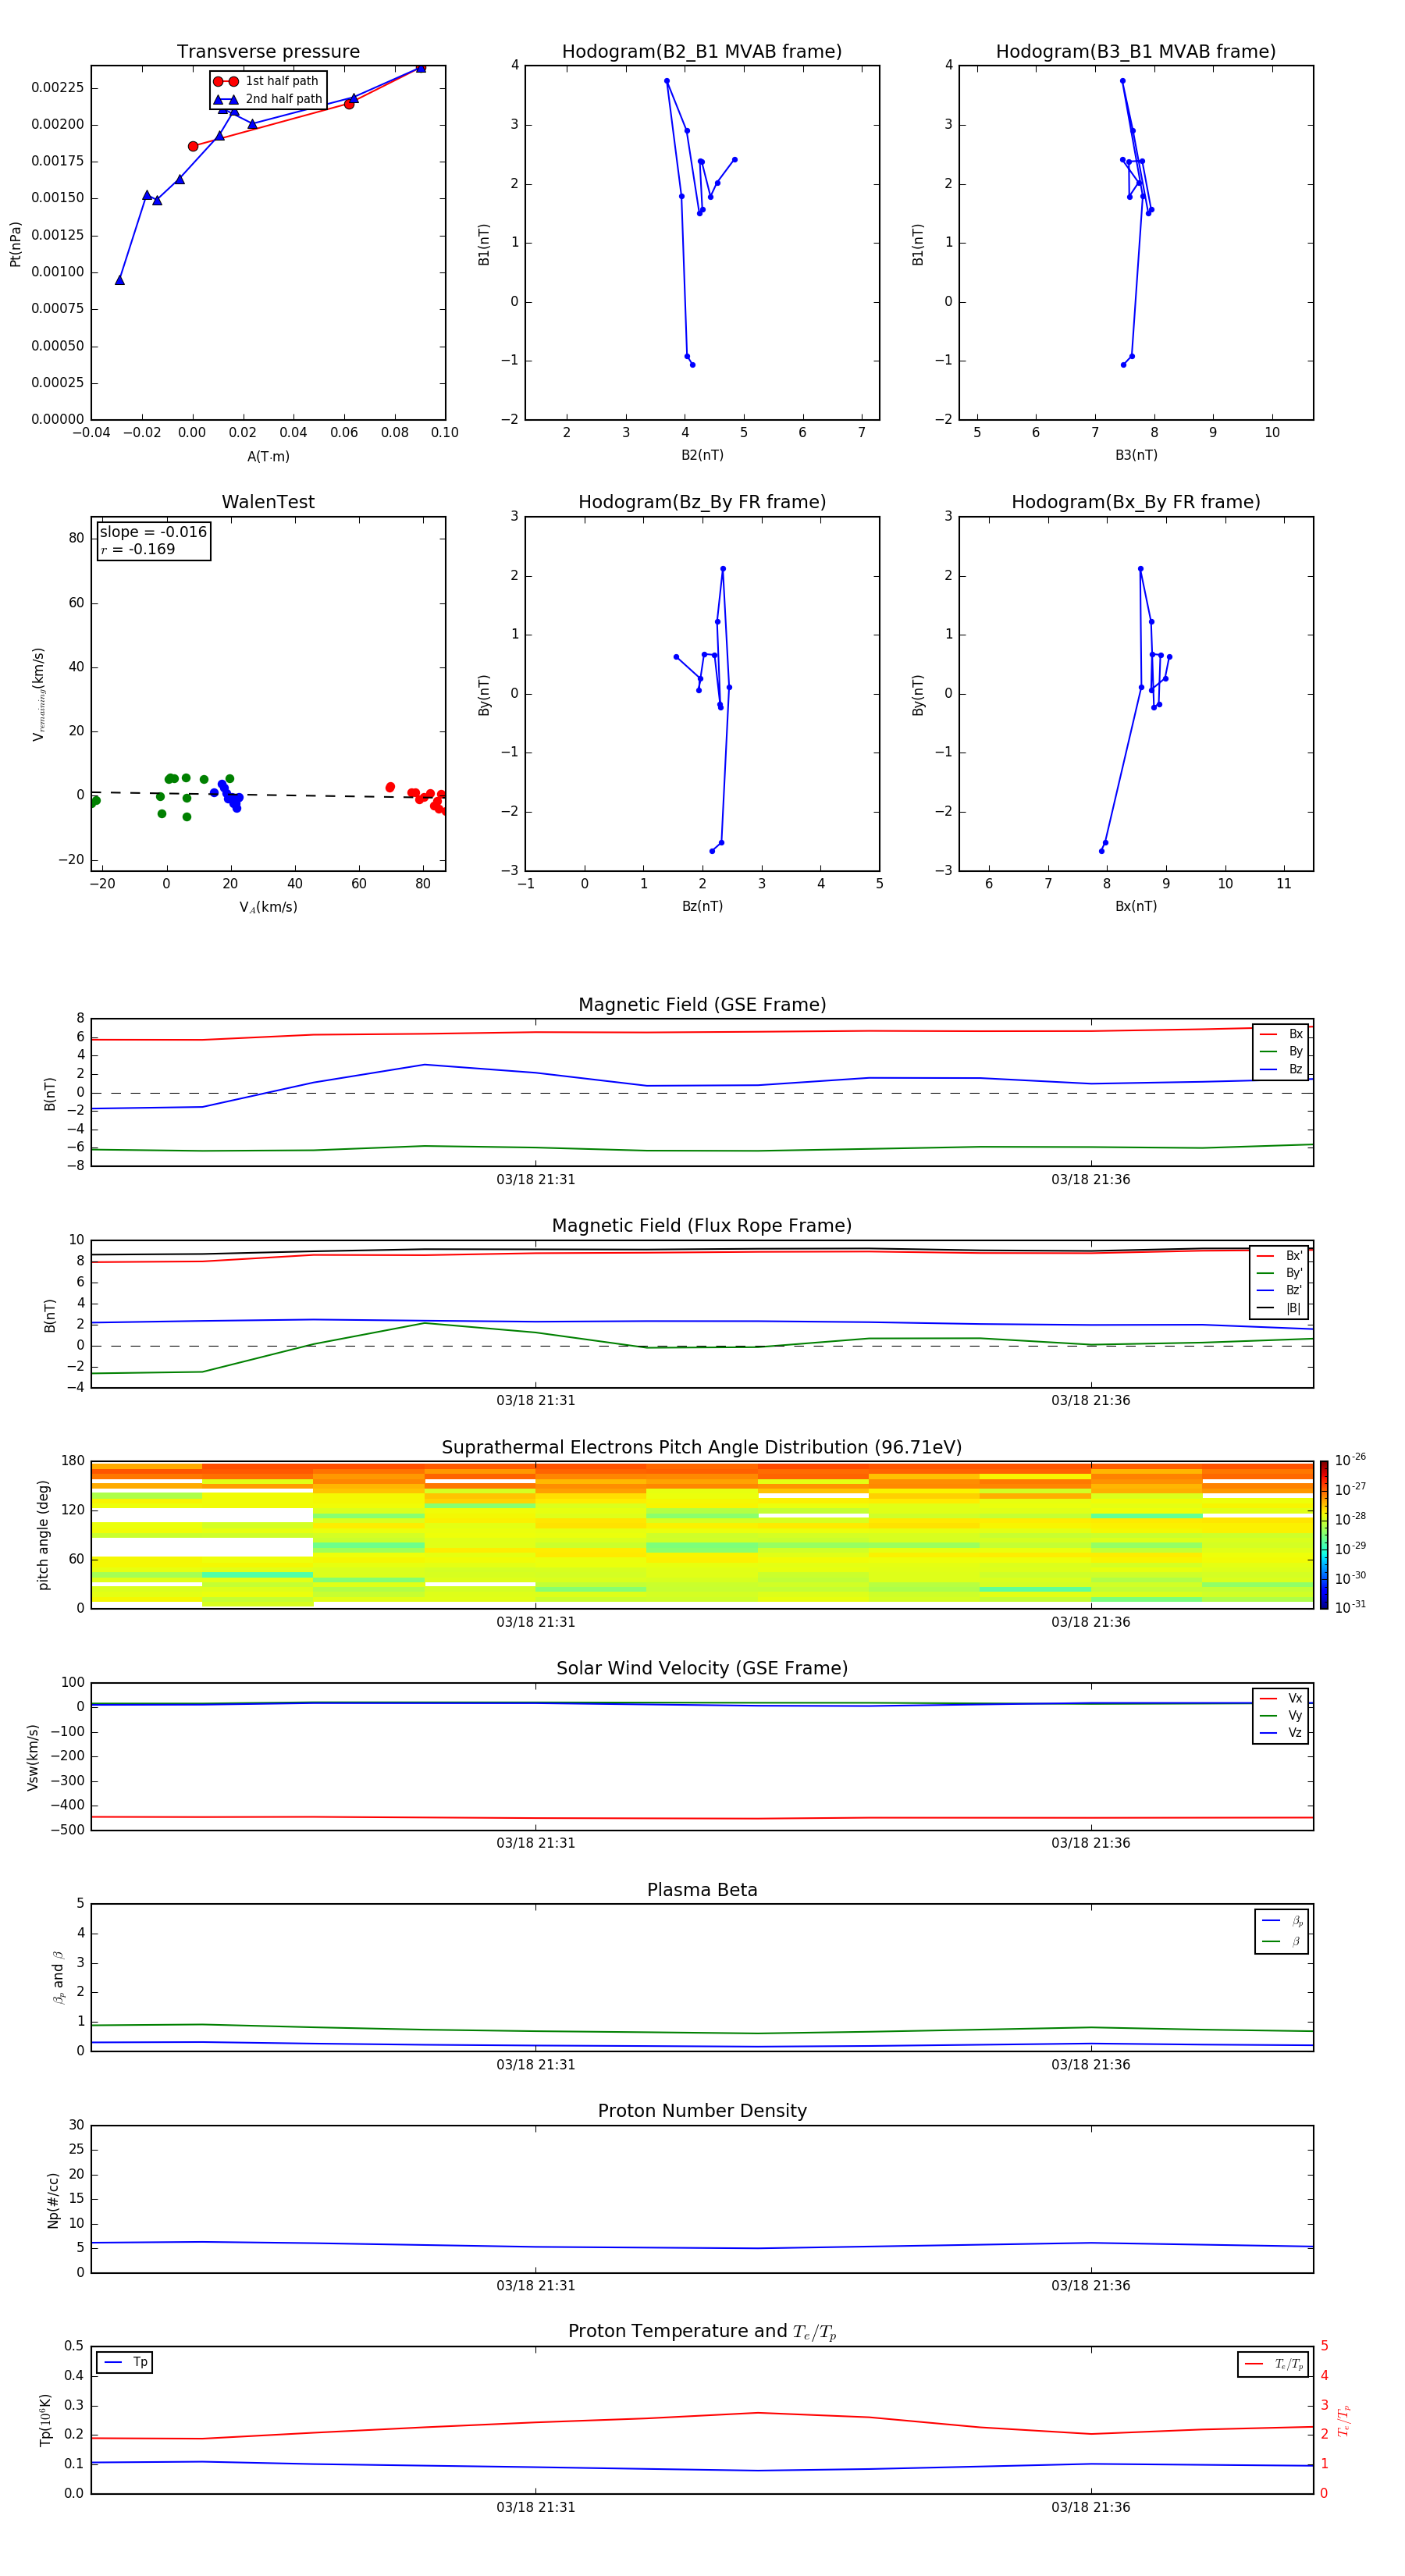Click the 'B3(nT)' x-axis label
Viewport: 1405px width, 2576px height.
click(x=1136, y=455)
